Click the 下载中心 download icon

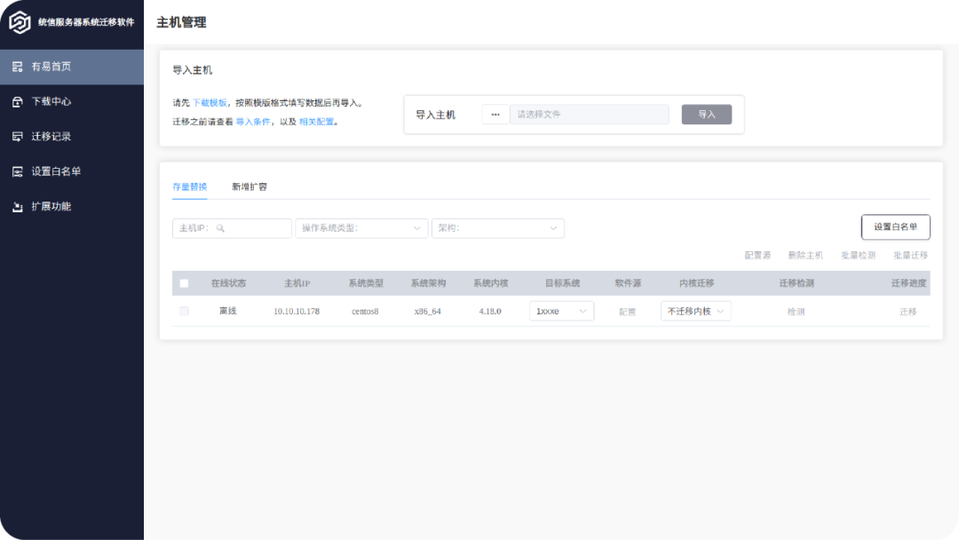click(x=17, y=101)
